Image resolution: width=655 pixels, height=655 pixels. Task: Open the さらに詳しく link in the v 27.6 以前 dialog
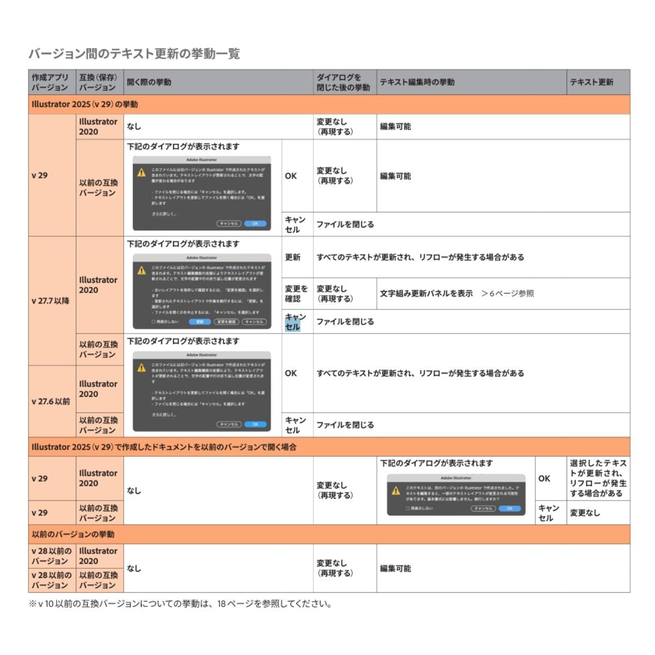click(164, 415)
